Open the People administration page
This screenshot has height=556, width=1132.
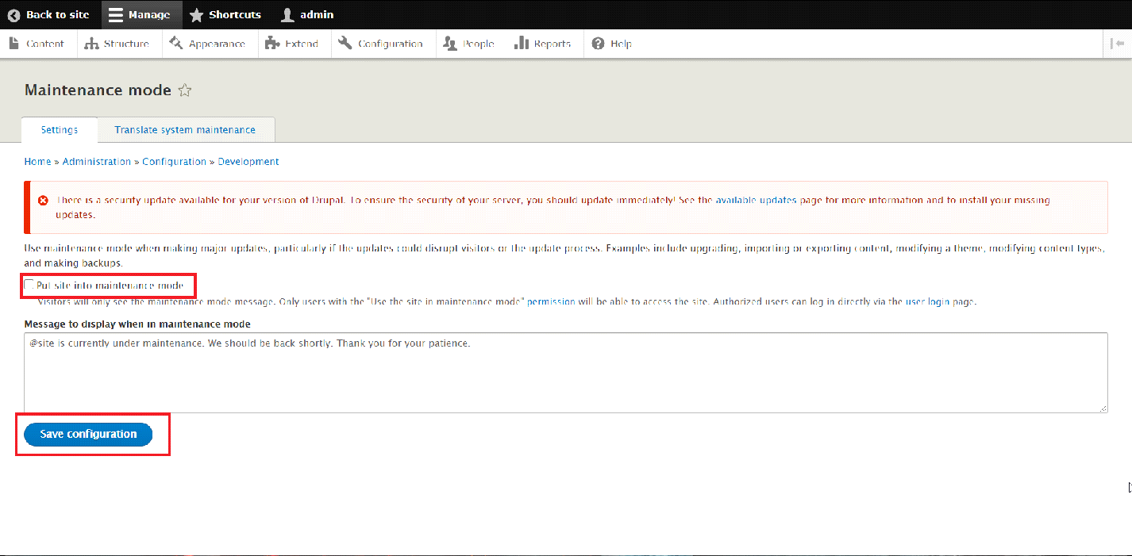coord(469,44)
